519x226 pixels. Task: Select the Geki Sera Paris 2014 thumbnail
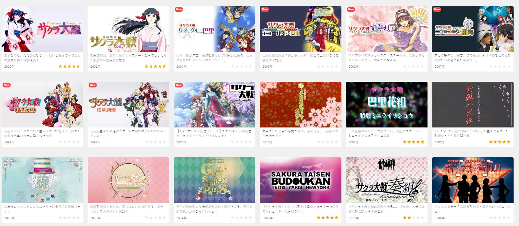pos(215,180)
